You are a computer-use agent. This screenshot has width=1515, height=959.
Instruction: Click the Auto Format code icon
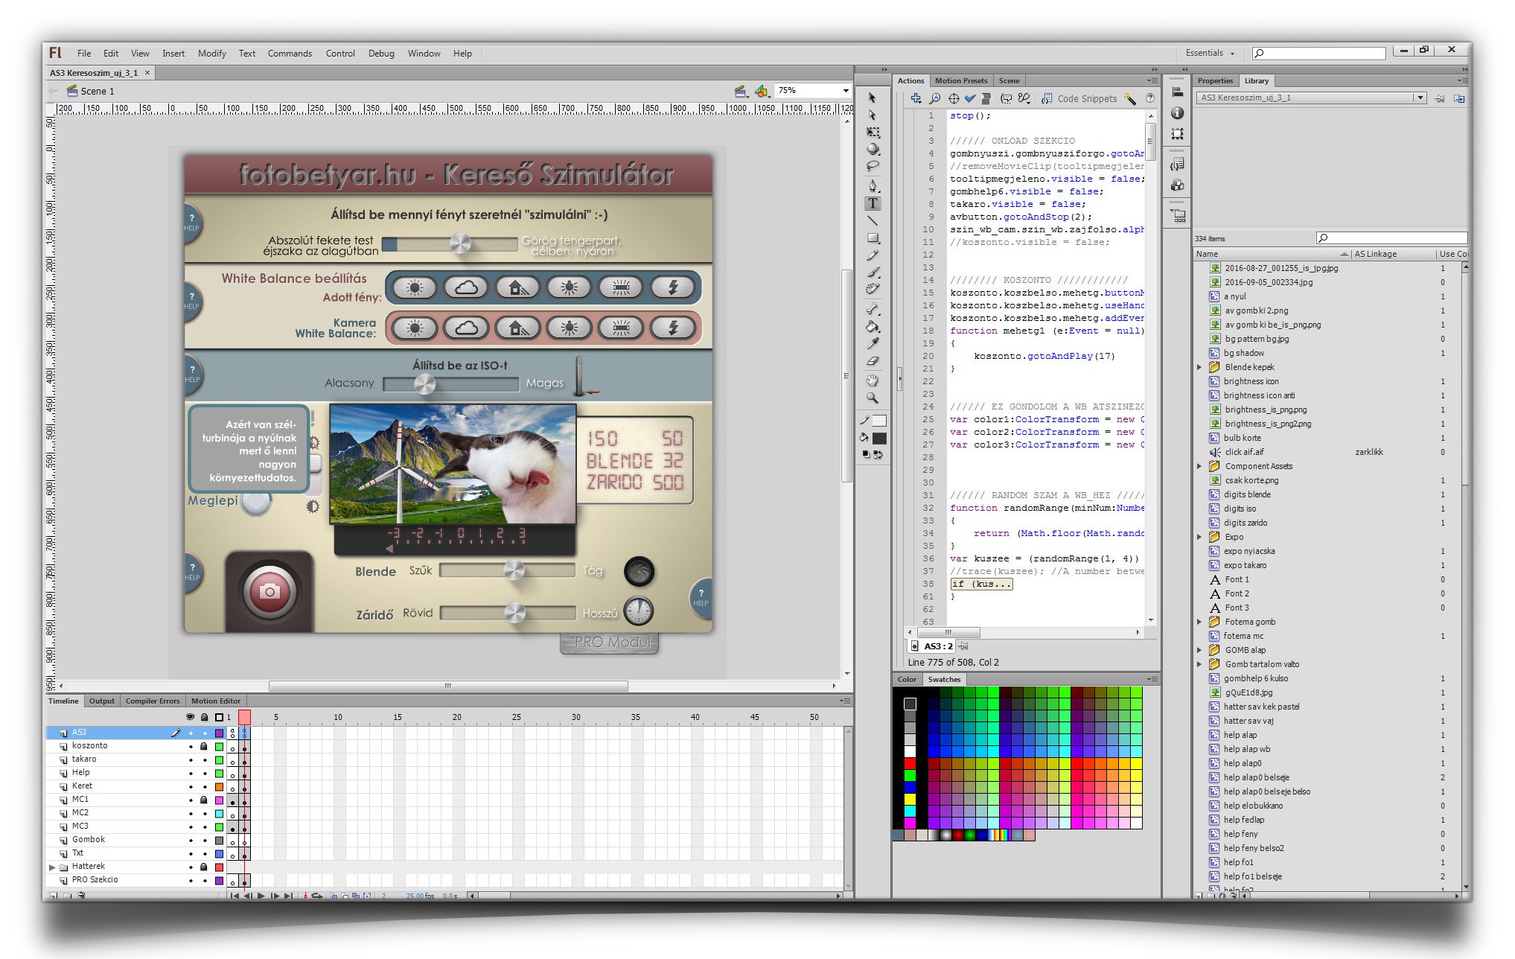tap(986, 98)
